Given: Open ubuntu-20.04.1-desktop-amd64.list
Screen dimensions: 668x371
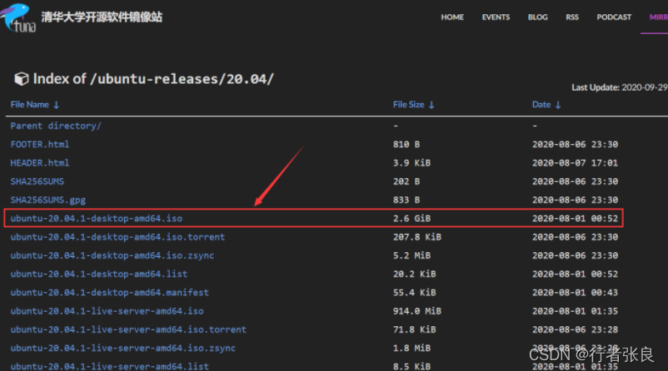Looking at the screenshot, I should point(99,274).
